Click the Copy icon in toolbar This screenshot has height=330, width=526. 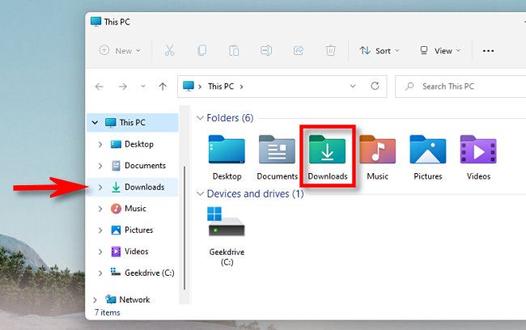[201, 51]
